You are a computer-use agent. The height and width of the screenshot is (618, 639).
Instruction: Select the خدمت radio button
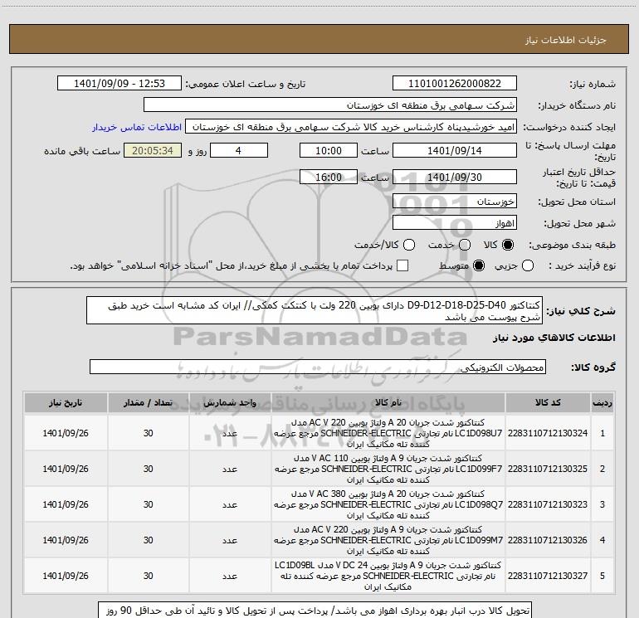tap(465, 245)
